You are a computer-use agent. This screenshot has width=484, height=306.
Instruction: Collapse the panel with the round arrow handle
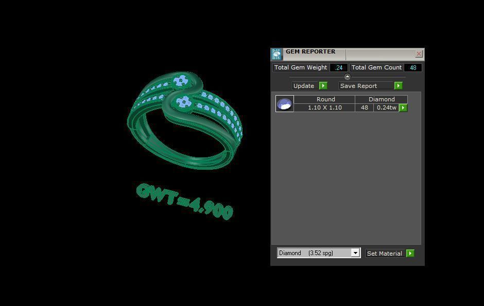(x=347, y=77)
